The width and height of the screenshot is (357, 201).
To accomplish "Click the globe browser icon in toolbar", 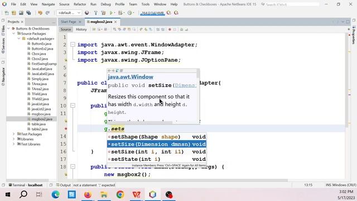I will (87, 13).
